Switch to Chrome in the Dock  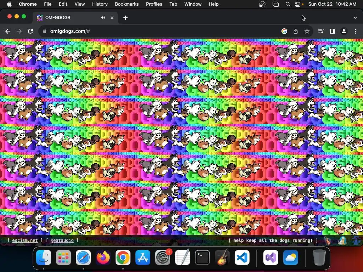123,257
